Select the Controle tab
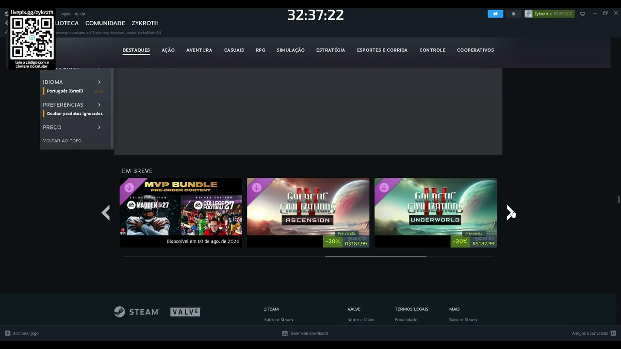The image size is (621, 349). tap(432, 50)
